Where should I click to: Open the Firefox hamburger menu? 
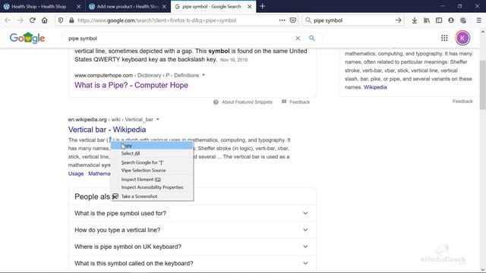click(x=479, y=20)
